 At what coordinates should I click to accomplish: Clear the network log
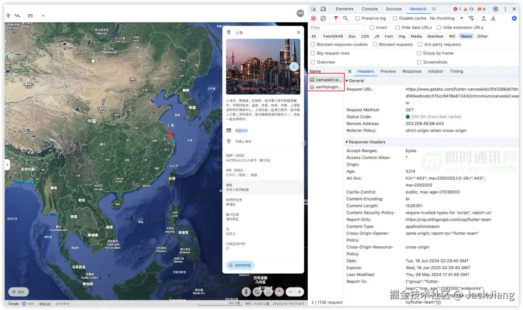[323, 18]
